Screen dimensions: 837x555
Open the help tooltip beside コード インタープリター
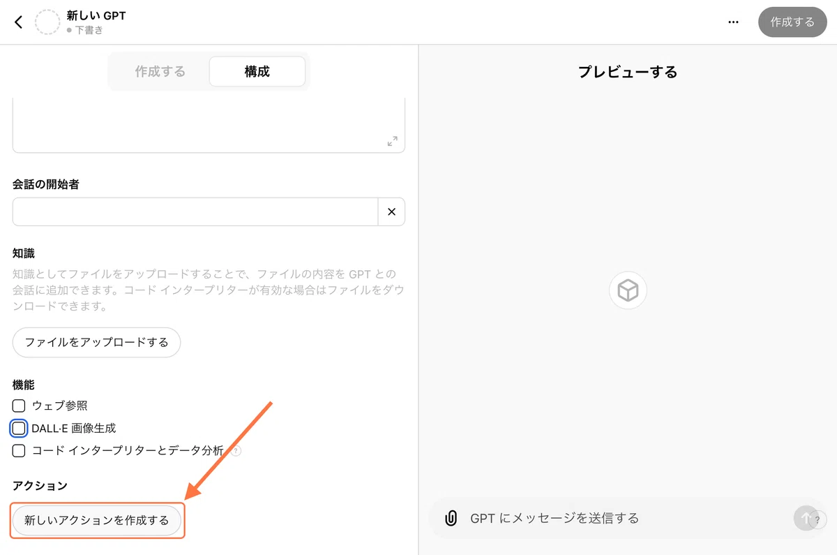(x=236, y=451)
